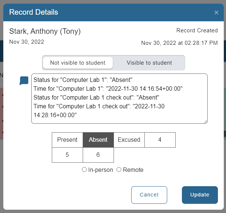Select the Absent status cell
This screenshot has width=226, height=213.
[x=98, y=140]
